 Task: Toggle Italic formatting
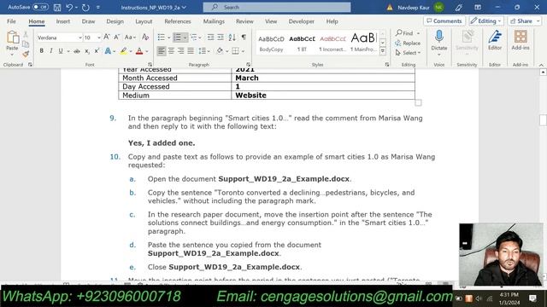click(51, 51)
